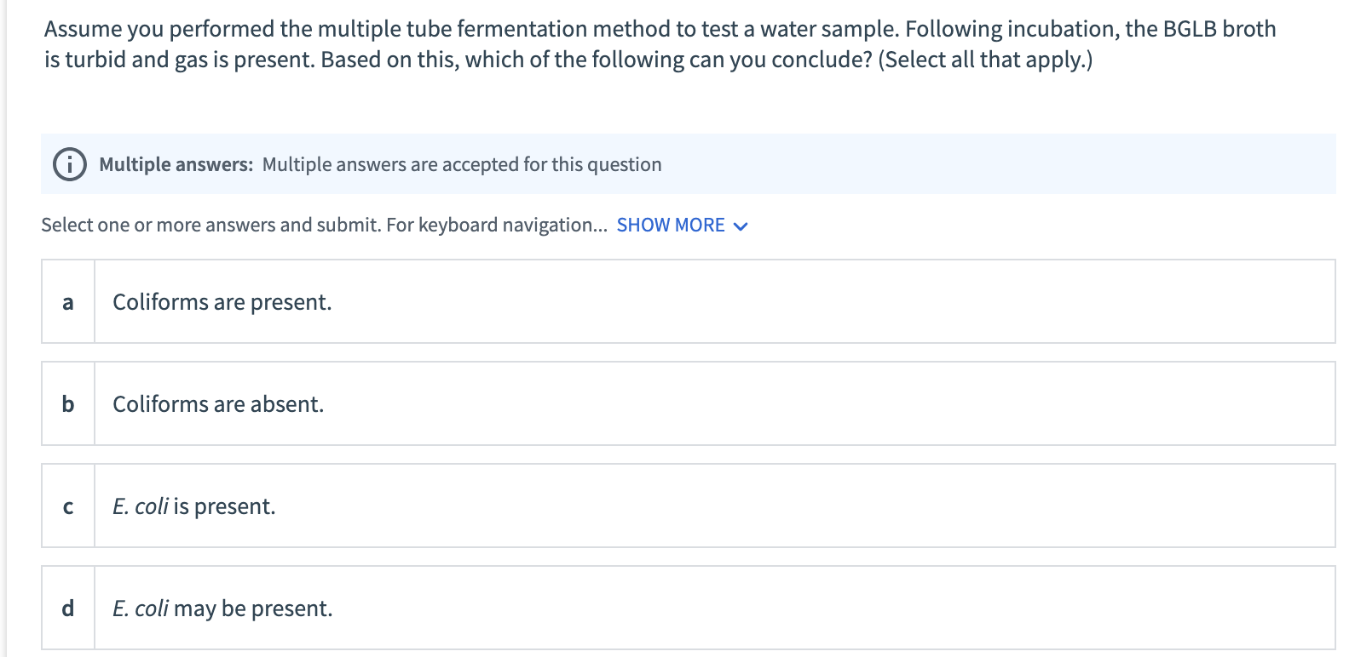Click 'Select one or more answers and submit' text
The width and height of the screenshot is (1355, 657).
(210, 226)
